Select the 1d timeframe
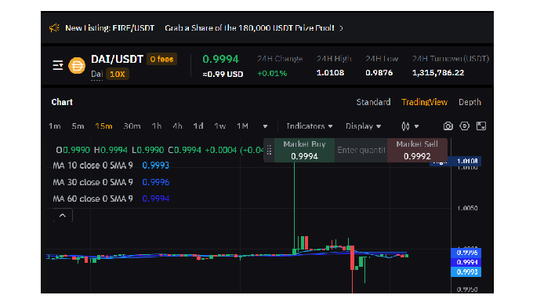Viewport: 533px width, 306px height. (x=198, y=126)
